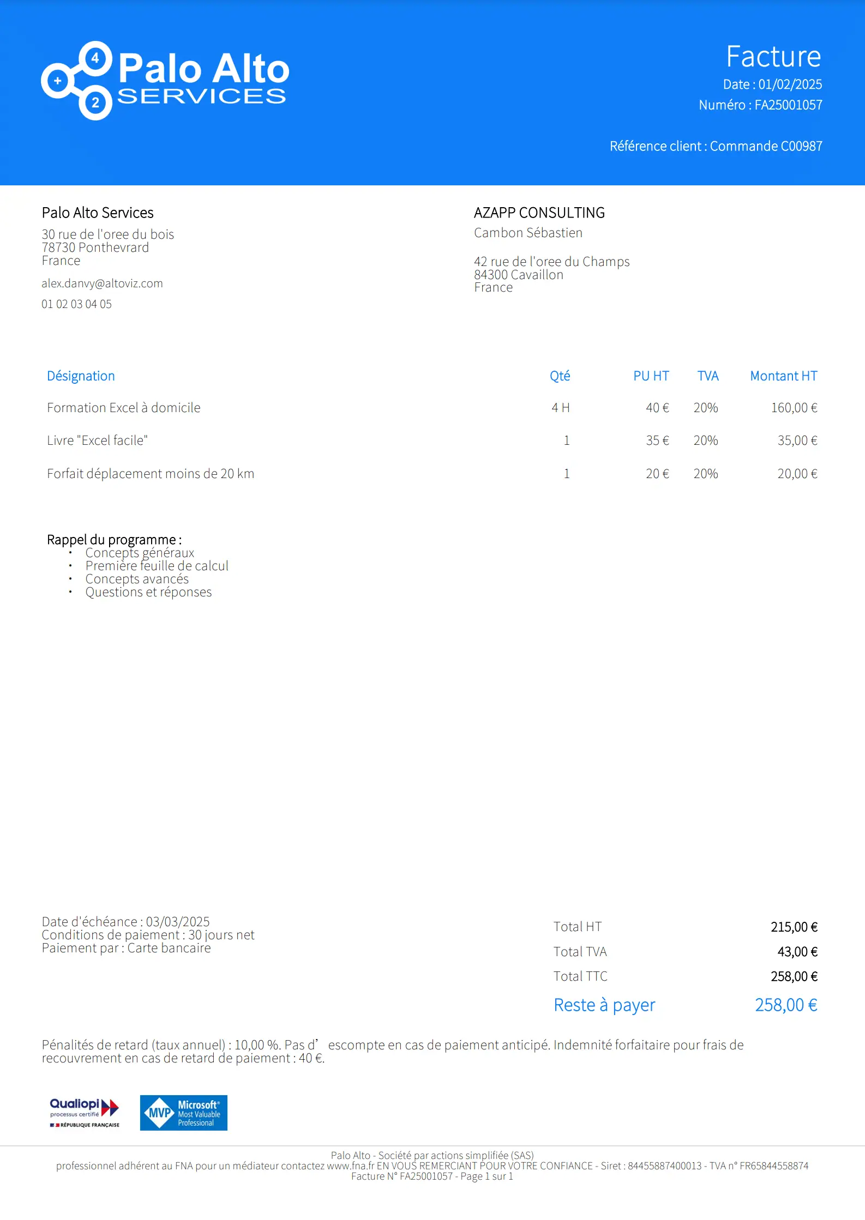This screenshot has height=1220, width=865.
Task: Click the PU HT column header
Action: pos(651,376)
